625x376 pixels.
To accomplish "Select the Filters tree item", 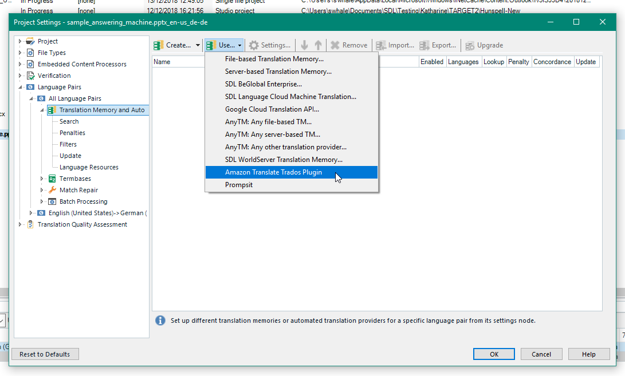I will [x=68, y=145].
